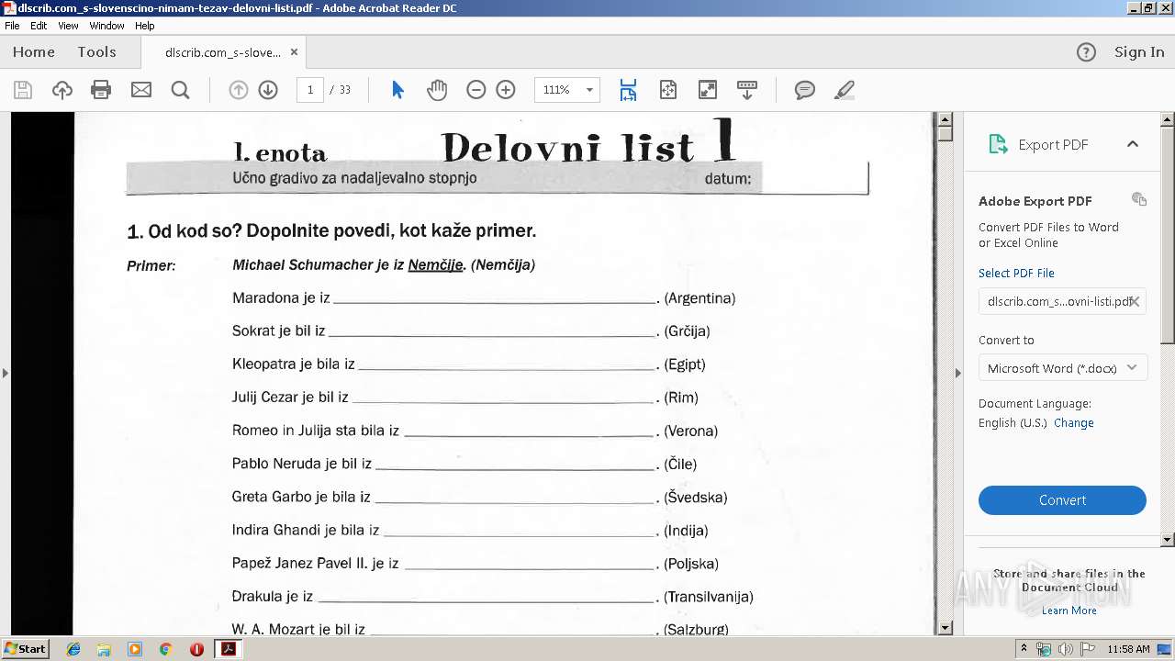Click the copy icon beside Adobe Export PDF
Viewport: 1175px width, 661px height.
click(x=1139, y=199)
